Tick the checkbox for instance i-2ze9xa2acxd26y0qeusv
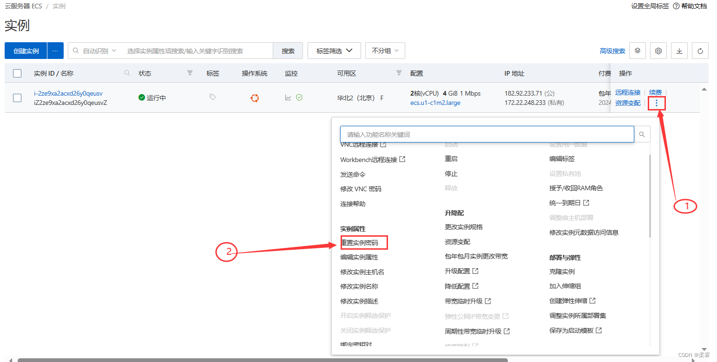This screenshot has width=717, height=362. click(x=17, y=98)
